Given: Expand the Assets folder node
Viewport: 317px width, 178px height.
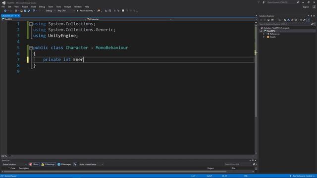Looking at the screenshot, I should [264, 37].
